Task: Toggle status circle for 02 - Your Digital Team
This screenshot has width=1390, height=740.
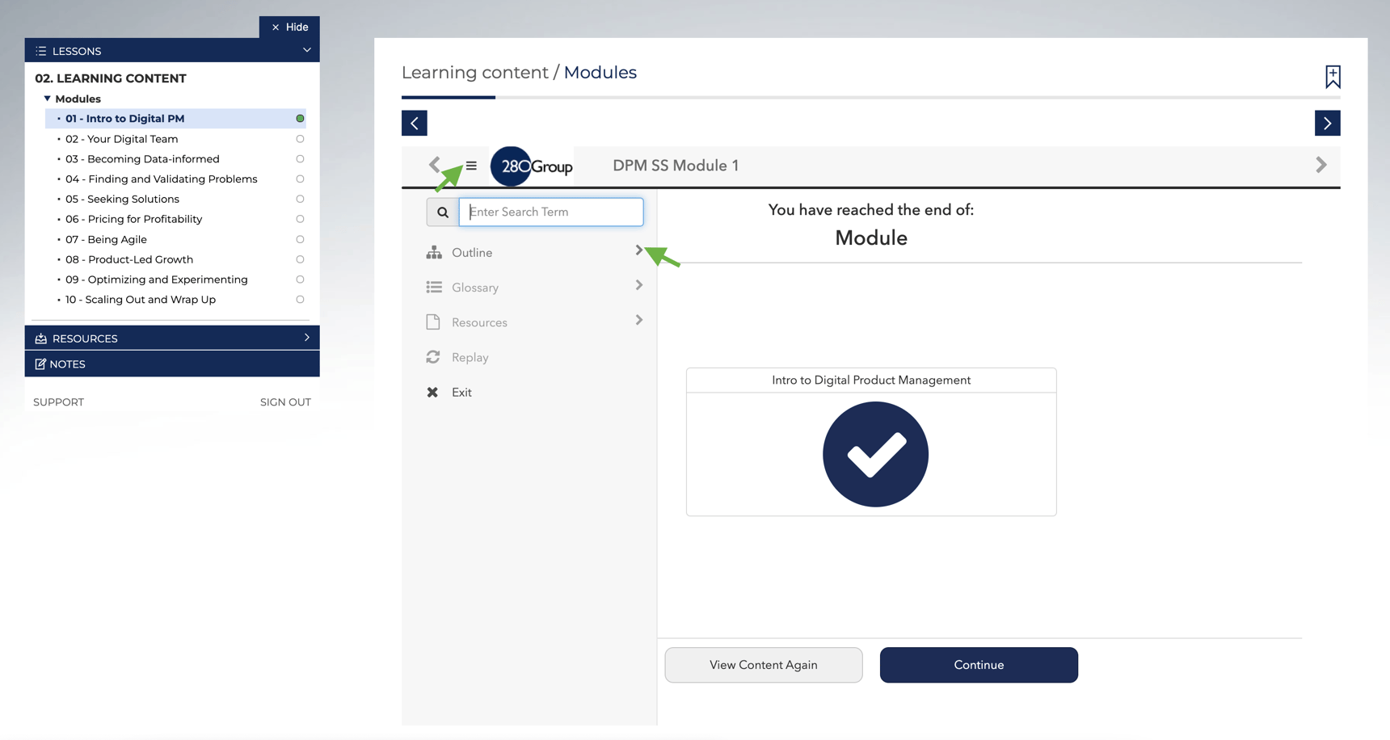Action: click(300, 139)
